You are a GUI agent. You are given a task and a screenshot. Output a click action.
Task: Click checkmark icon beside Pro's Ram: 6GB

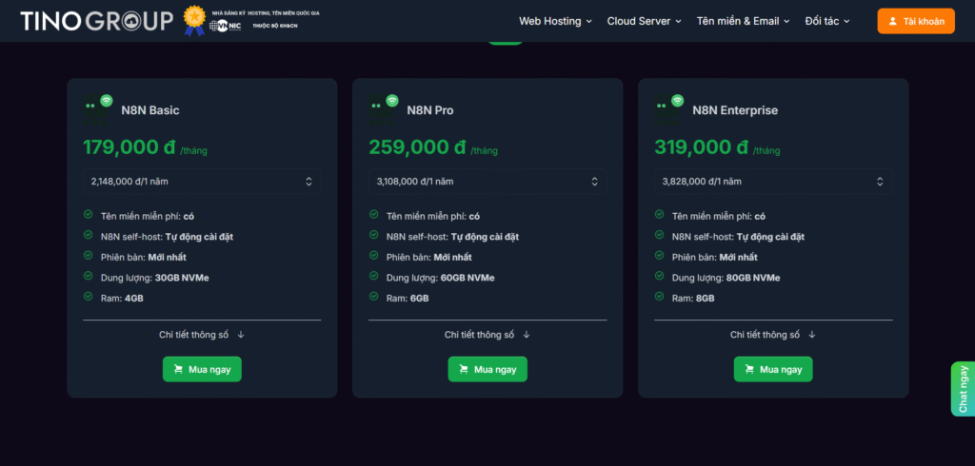[x=374, y=297]
